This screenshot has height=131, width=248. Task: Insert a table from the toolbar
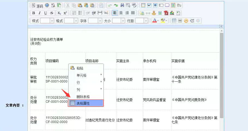click(x=174, y=21)
